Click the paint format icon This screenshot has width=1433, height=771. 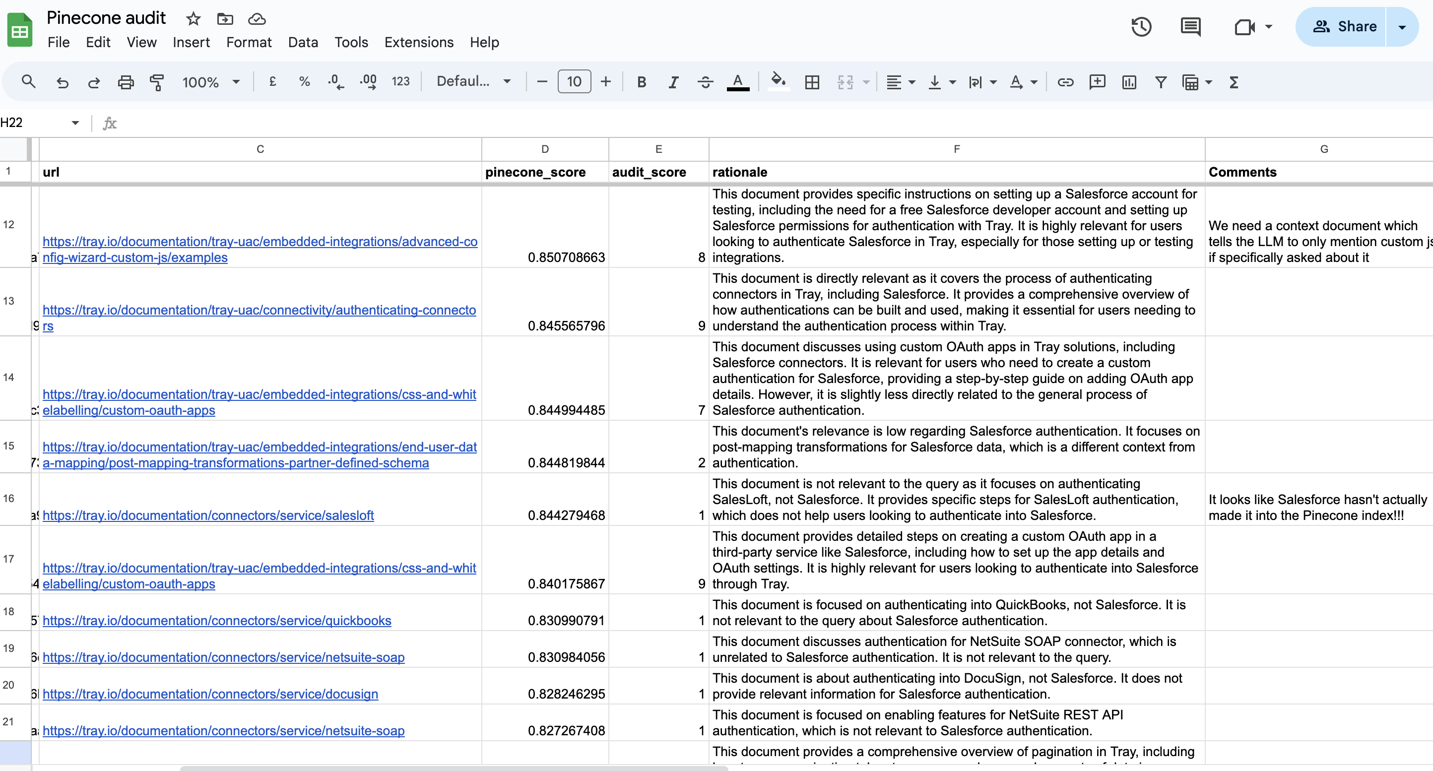157,82
